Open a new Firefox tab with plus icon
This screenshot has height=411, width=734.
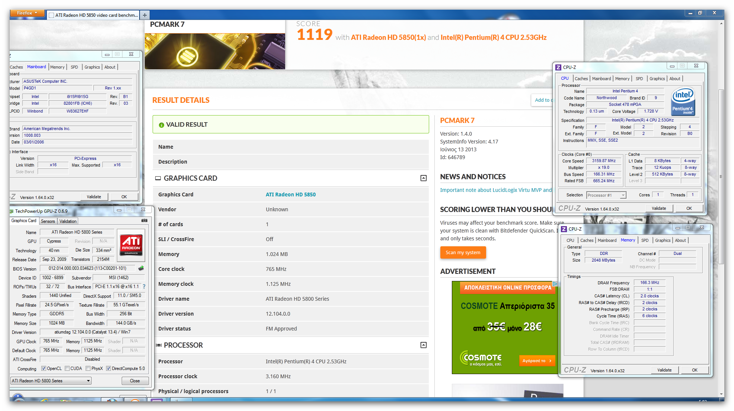(145, 15)
